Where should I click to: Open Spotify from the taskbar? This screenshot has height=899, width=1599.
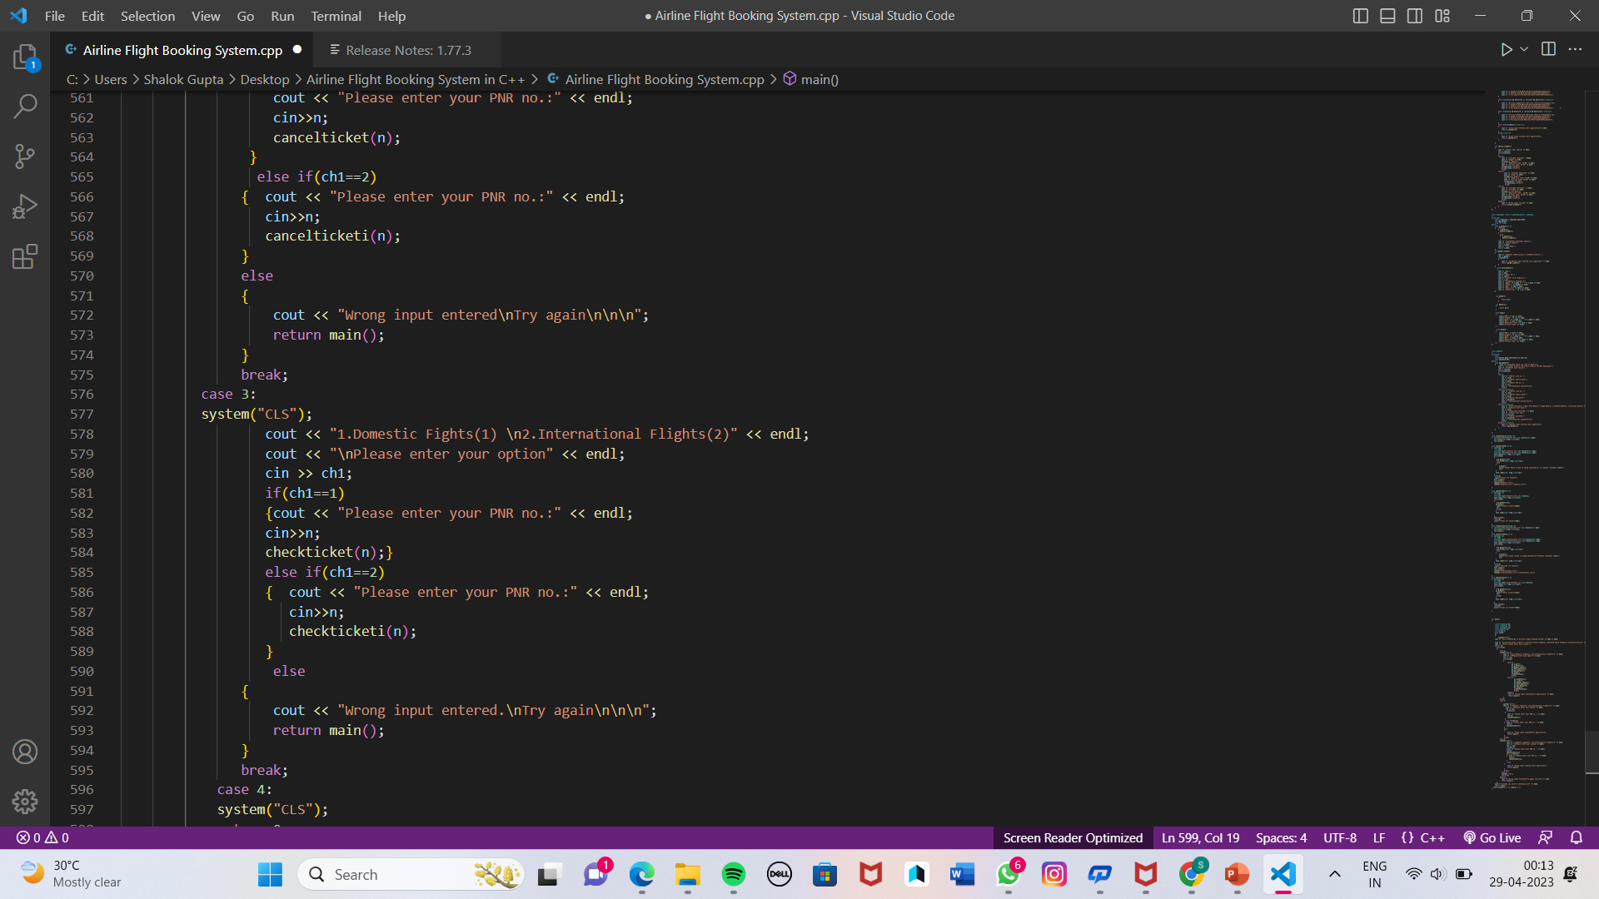(x=734, y=874)
